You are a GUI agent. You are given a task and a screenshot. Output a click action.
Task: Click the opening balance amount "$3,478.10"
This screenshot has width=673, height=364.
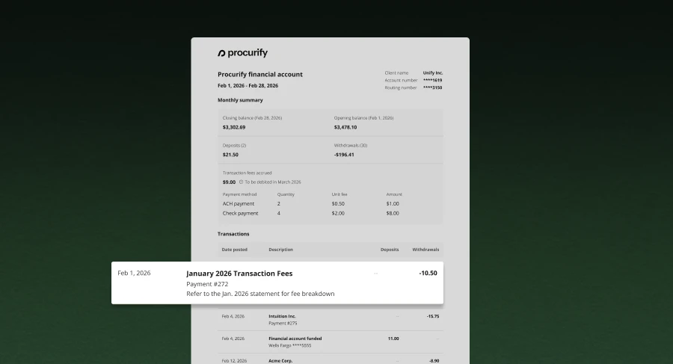345,127
